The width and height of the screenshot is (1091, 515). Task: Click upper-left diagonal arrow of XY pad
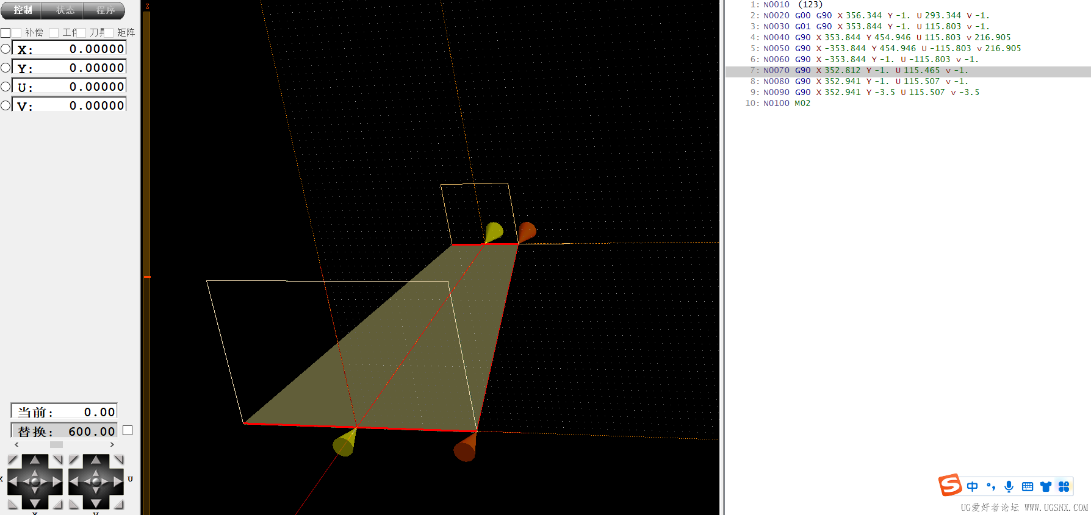(x=13, y=460)
